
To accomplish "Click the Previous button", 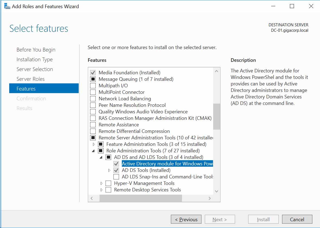I will coord(186,219).
